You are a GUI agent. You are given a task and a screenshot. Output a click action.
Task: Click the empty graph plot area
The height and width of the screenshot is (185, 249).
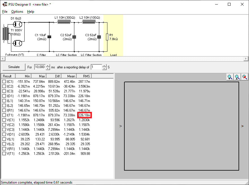(x=181, y=126)
